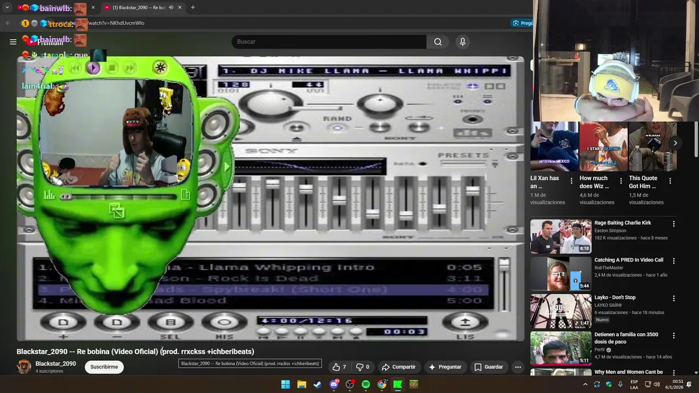Open options menu for 'How much does Wiz' Short
Image resolution: width=699 pixels, height=393 pixels.
click(x=620, y=181)
